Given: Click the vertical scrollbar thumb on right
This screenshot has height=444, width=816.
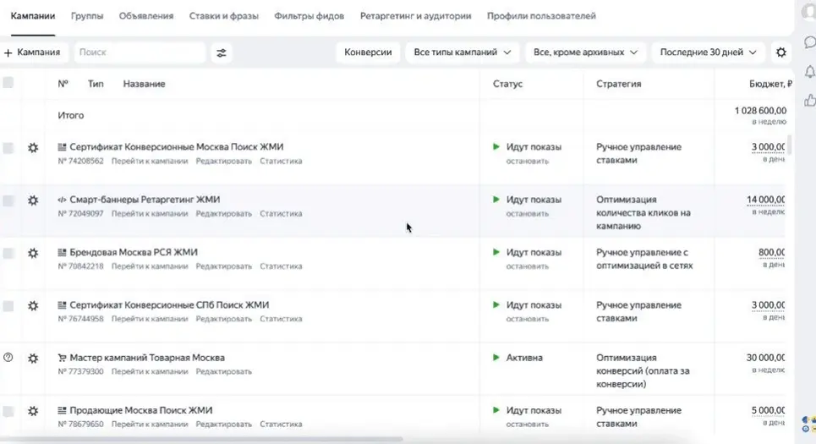Looking at the screenshot, I should 789,145.
